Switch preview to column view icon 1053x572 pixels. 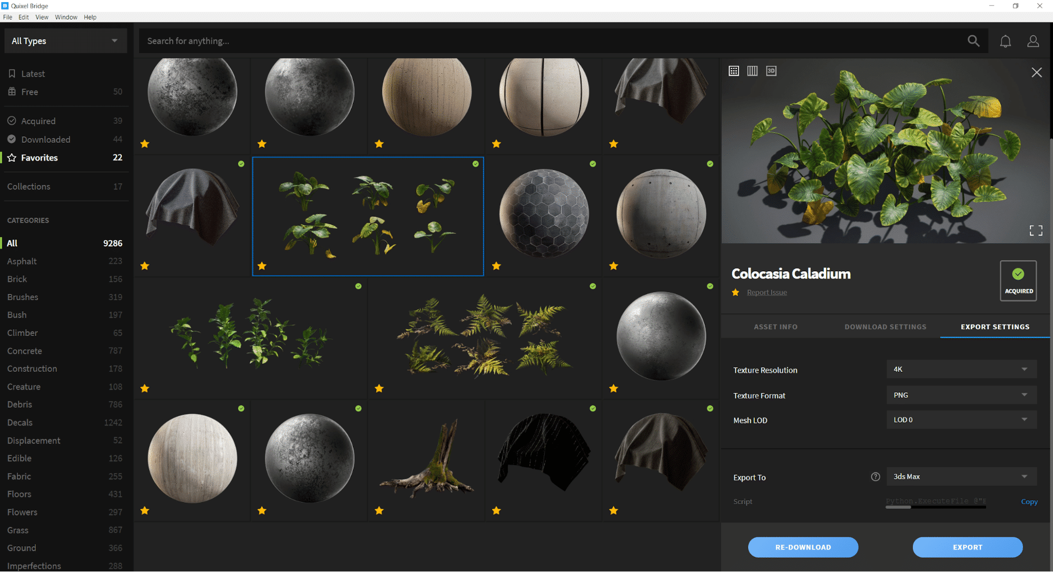pos(752,71)
